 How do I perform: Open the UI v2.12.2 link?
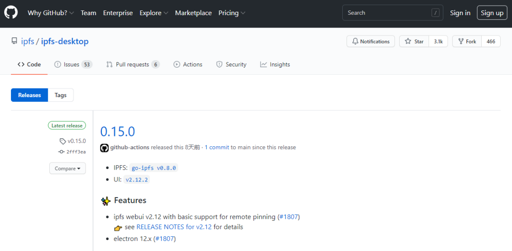[137, 180]
